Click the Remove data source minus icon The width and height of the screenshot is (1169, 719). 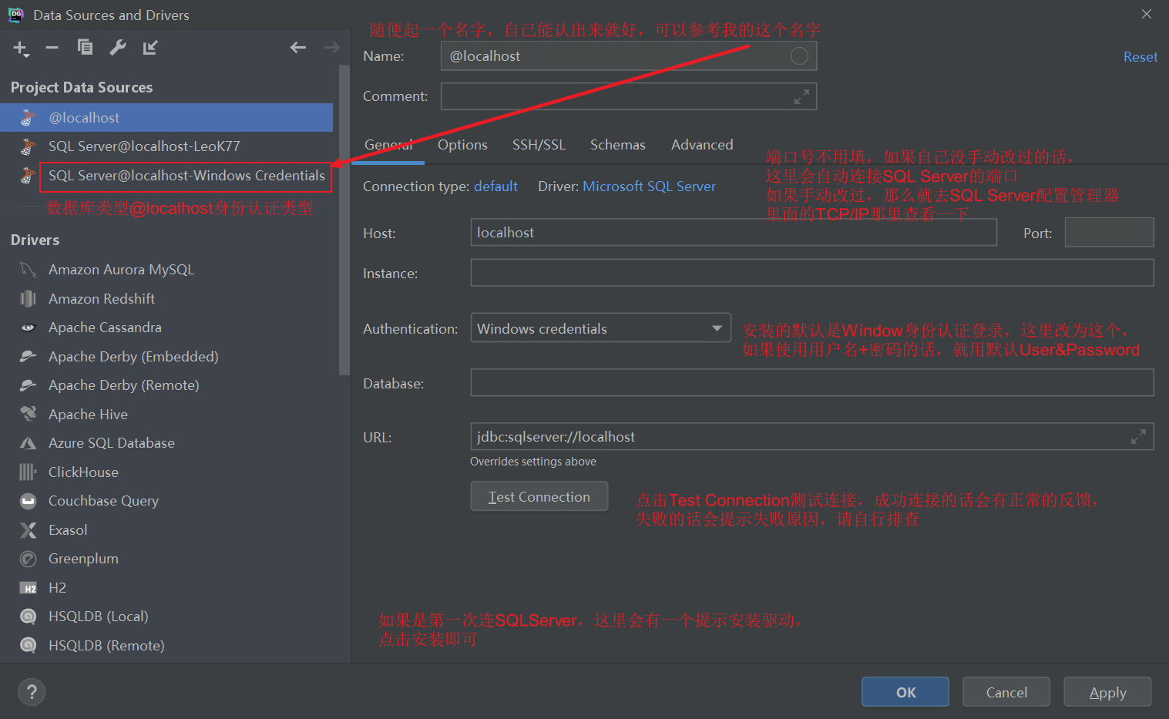tap(52, 48)
